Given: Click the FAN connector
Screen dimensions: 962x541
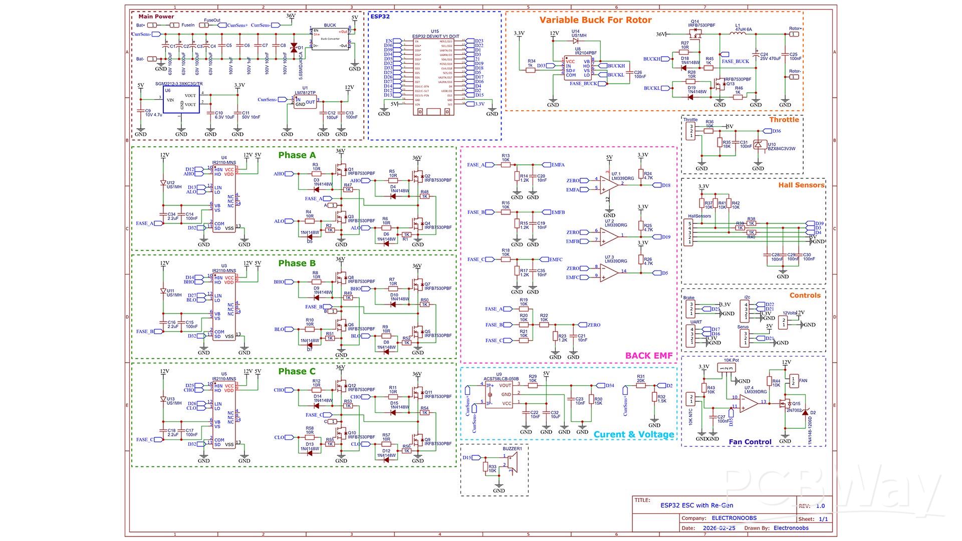Looking at the screenshot, I should pos(794,381).
